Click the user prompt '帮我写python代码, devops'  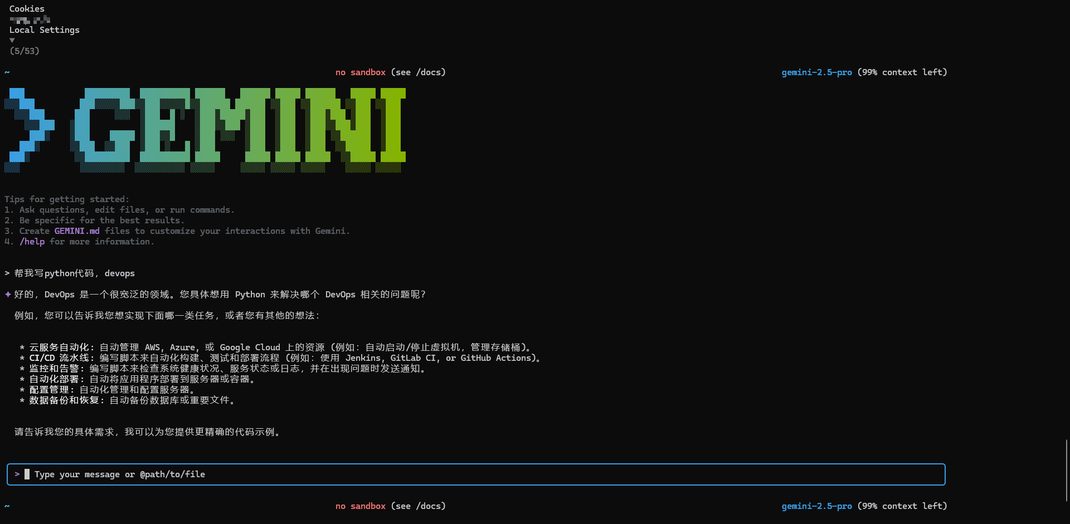(75, 273)
